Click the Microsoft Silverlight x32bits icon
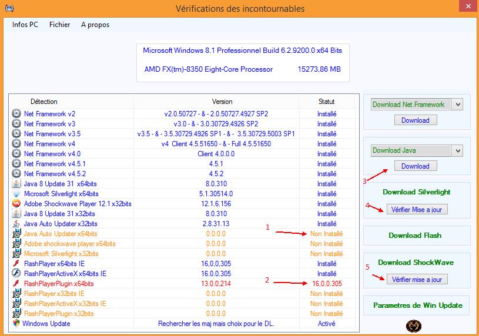 tap(16, 254)
